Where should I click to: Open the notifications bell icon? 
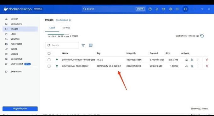point(157,9)
